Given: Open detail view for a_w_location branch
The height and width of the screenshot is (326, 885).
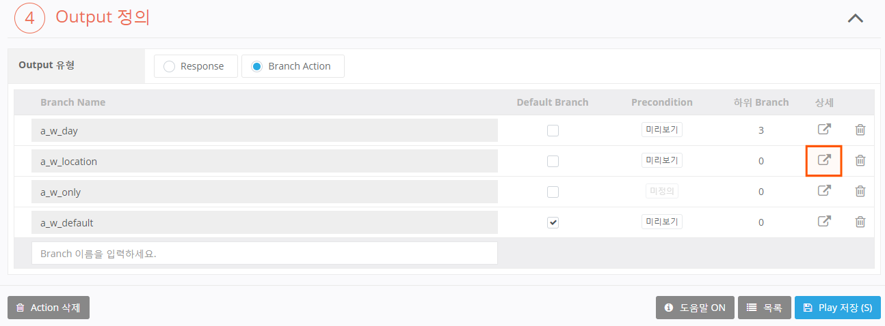Looking at the screenshot, I should click(x=825, y=160).
